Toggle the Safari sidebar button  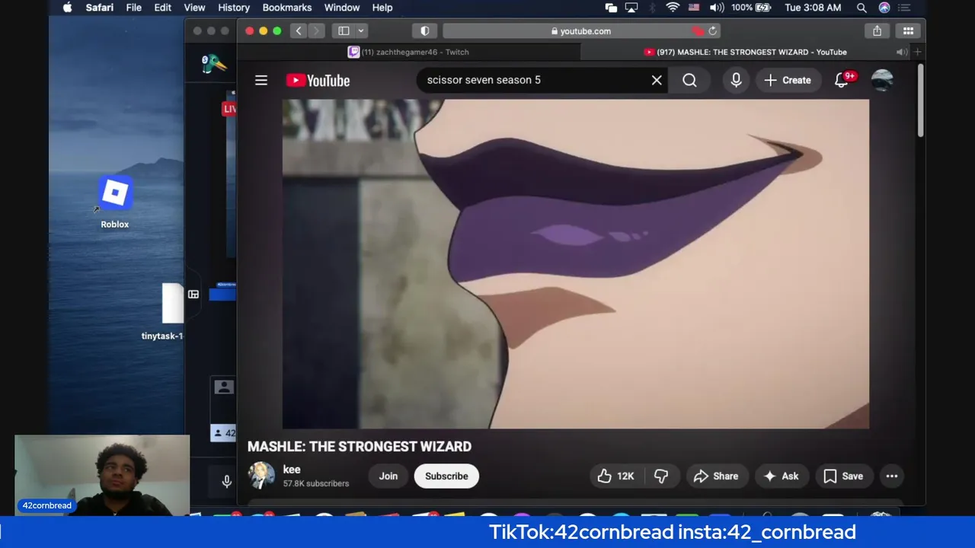pyautogui.click(x=344, y=31)
